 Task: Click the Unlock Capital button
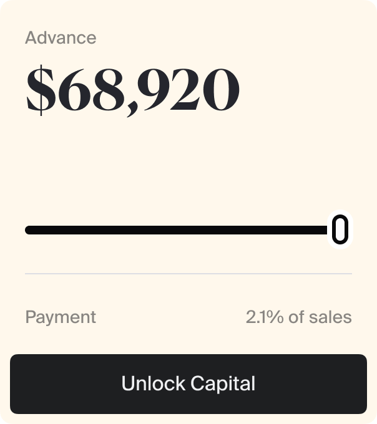pos(188,383)
